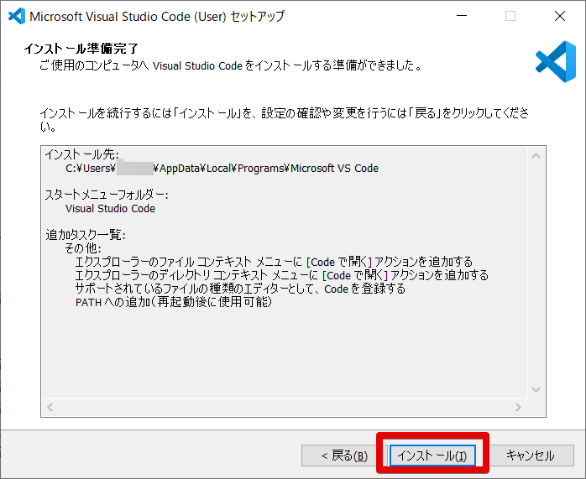This screenshot has height=479, width=586.
Task: Click the directory context menu task line
Action: pos(281,275)
